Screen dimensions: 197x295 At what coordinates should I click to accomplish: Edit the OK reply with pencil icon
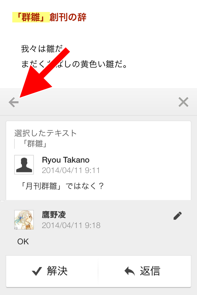[177, 216]
